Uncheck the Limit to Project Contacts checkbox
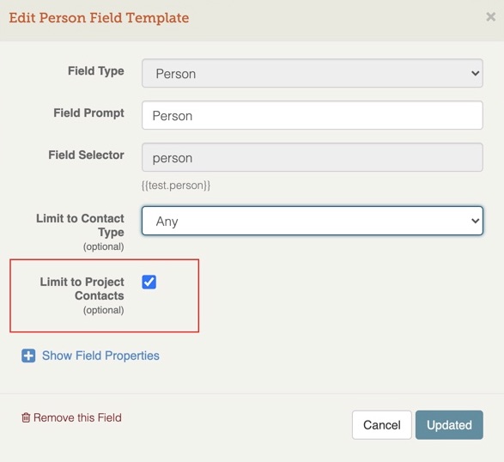This screenshot has width=504, height=462. [x=149, y=282]
